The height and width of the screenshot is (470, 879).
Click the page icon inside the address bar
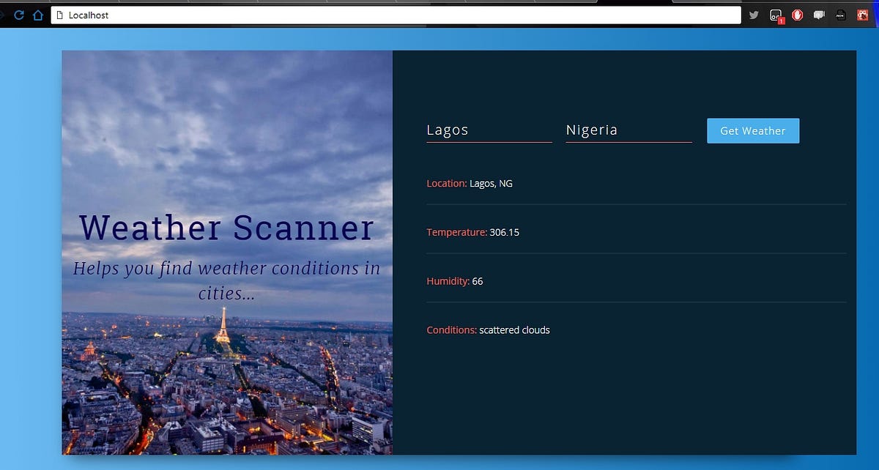coord(59,15)
